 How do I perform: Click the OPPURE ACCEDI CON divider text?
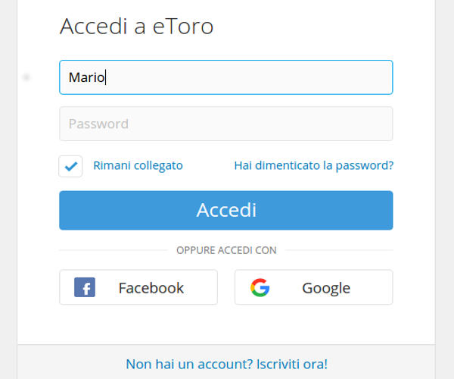pos(226,250)
